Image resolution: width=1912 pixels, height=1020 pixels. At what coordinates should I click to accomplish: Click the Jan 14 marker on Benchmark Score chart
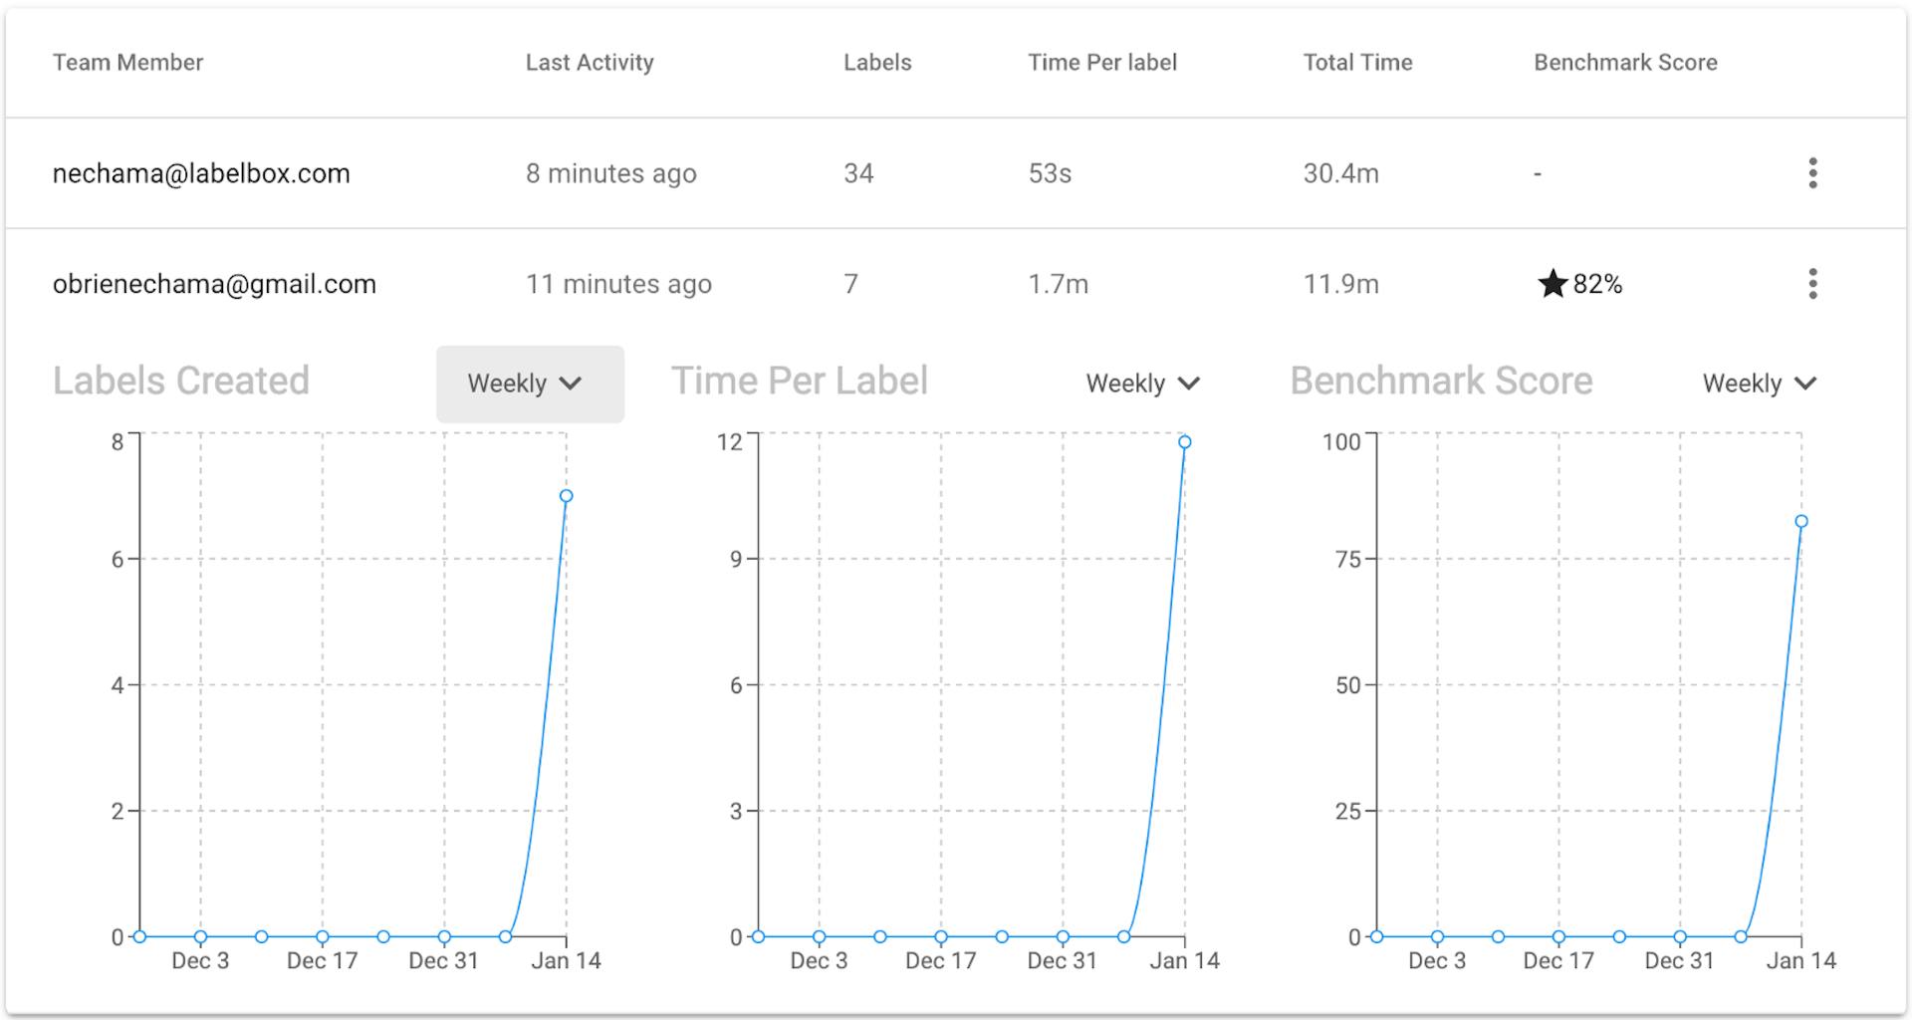[1800, 519]
